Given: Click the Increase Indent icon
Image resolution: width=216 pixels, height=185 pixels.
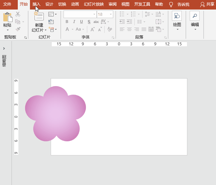Looking at the screenshot, I should [x=129, y=22].
